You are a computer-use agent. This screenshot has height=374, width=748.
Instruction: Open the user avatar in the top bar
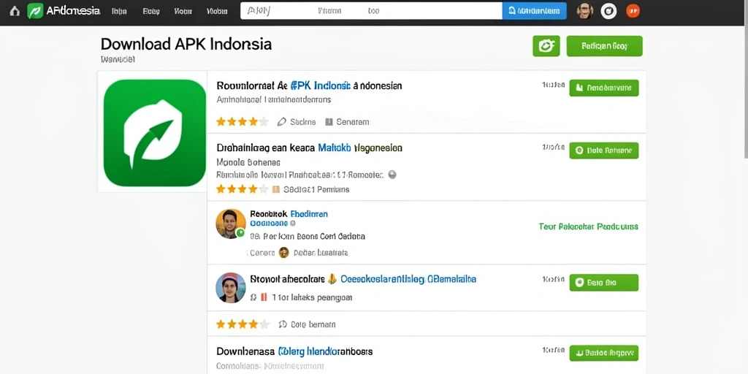pyautogui.click(x=584, y=10)
